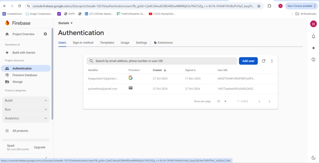Click the user search input field
The image size is (319, 163).
click(x=162, y=61)
